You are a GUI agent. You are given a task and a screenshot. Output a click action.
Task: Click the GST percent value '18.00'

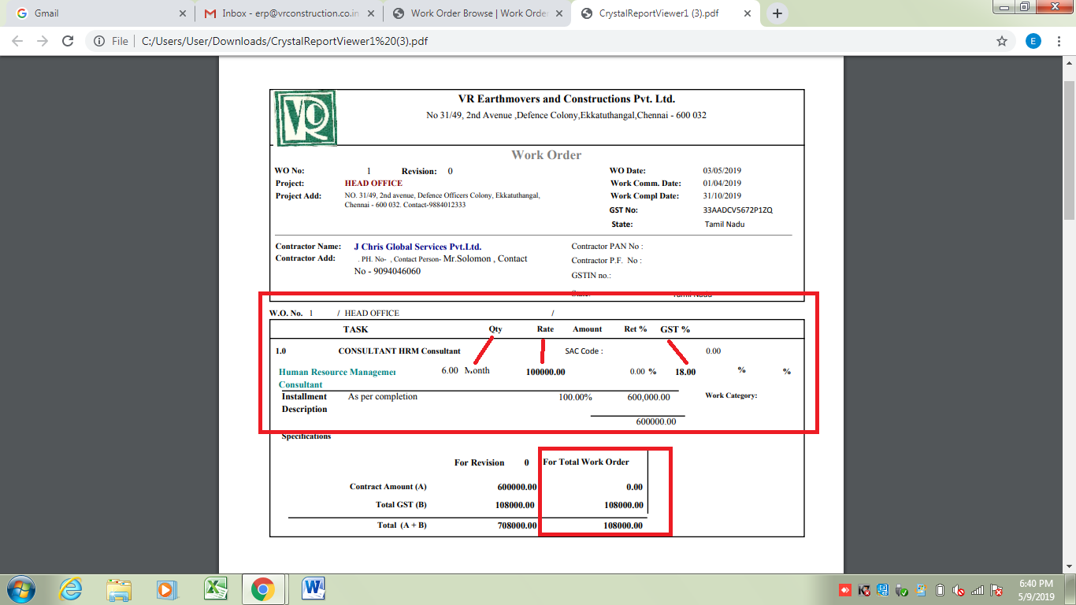coord(686,372)
